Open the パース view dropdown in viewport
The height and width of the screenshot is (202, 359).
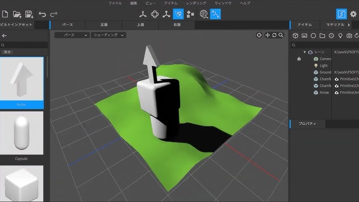(x=72, y=35)
